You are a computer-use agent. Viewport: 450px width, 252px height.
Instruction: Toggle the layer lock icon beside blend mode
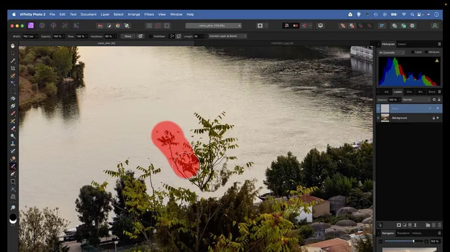439,99
